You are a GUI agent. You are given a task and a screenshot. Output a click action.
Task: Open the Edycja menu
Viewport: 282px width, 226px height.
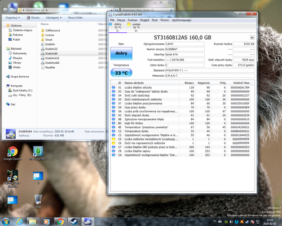click(x=121, y=20)
